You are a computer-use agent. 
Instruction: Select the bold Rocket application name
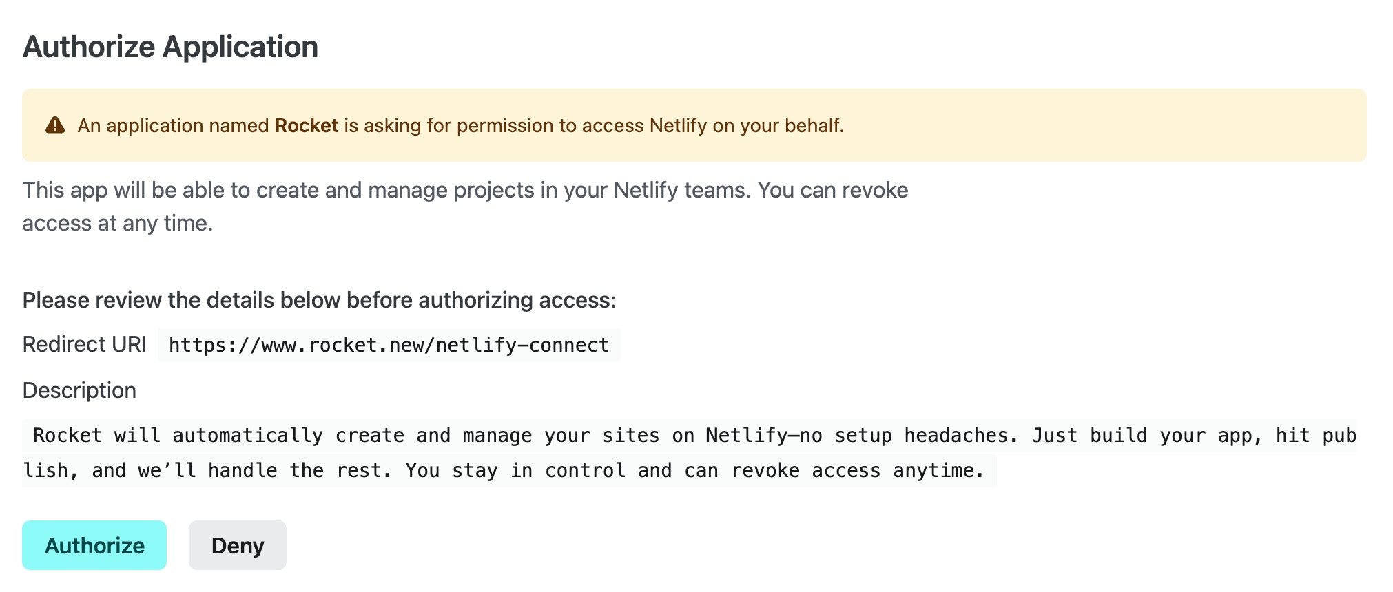click(306, 126)
